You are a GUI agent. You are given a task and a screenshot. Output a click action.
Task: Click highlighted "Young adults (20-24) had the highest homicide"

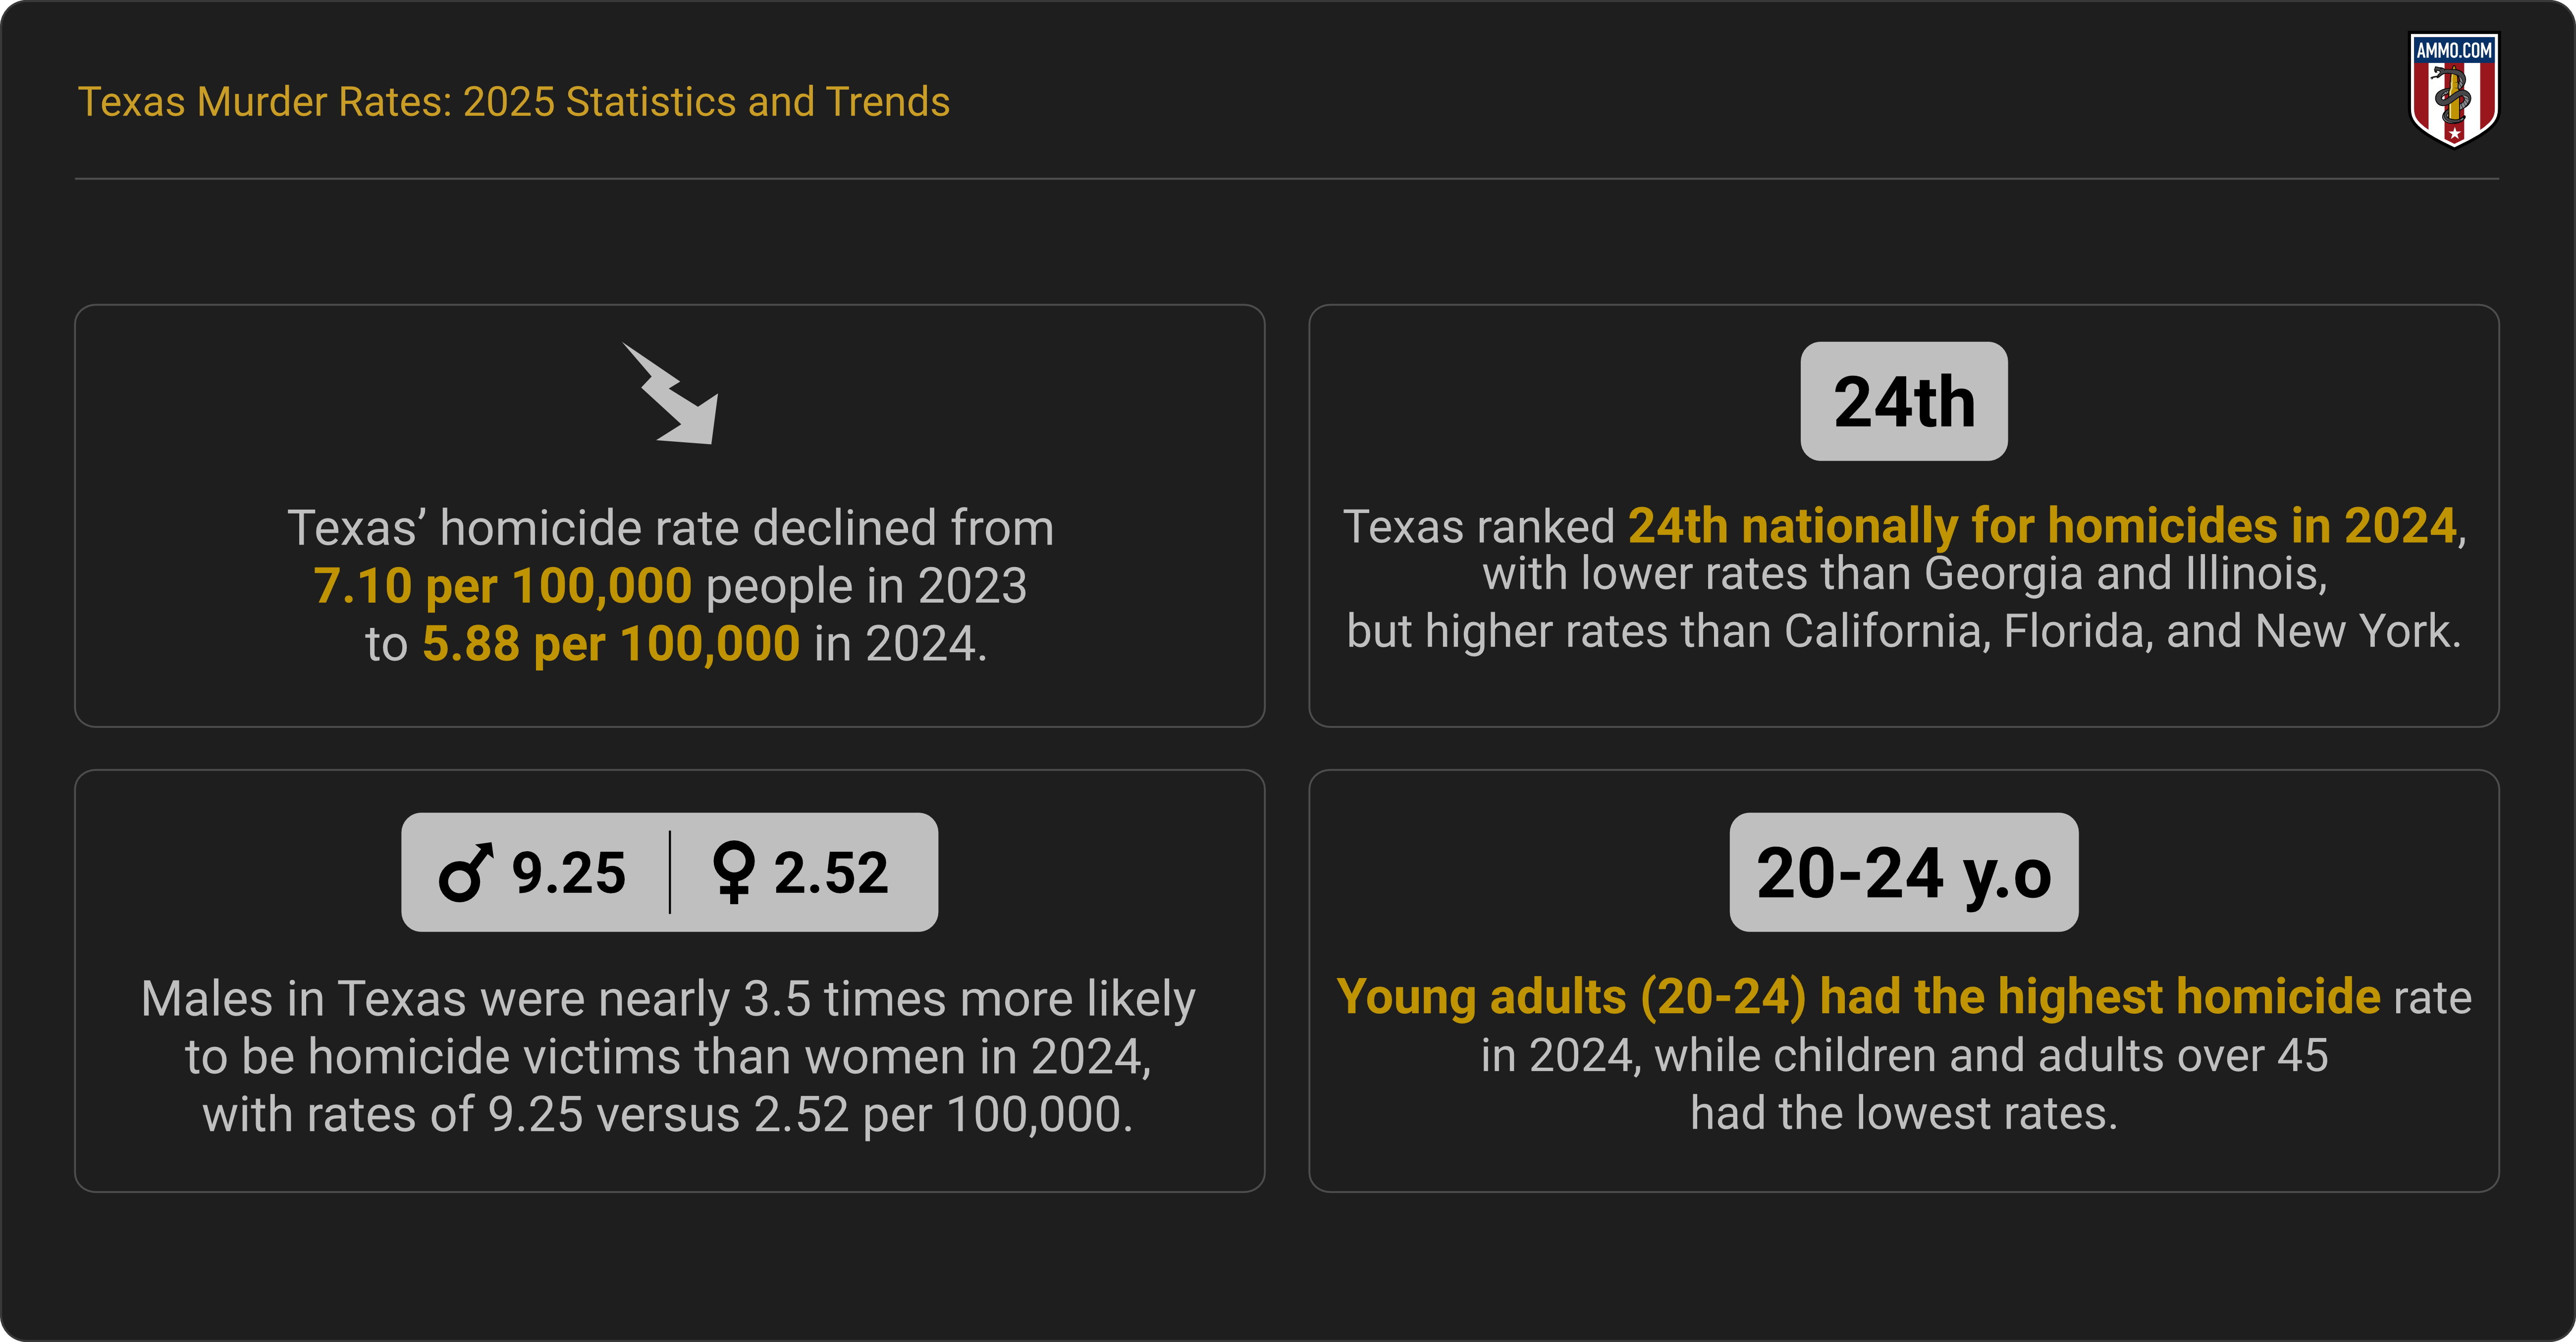coord(1858,997)
